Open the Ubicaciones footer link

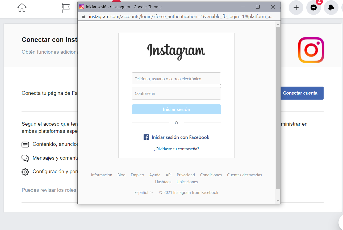pyautogui.click(x=187, y=182)
